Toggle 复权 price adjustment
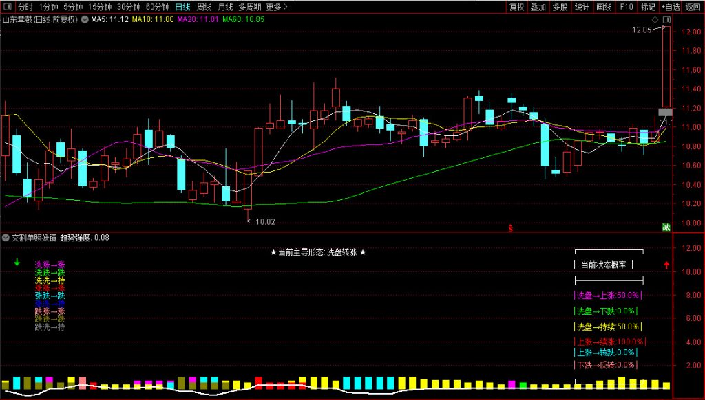 click(x=516, y=7)
